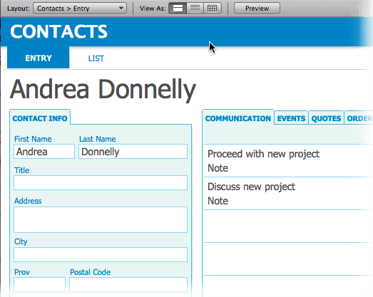Select the ENTRY tab

[39, 58]
